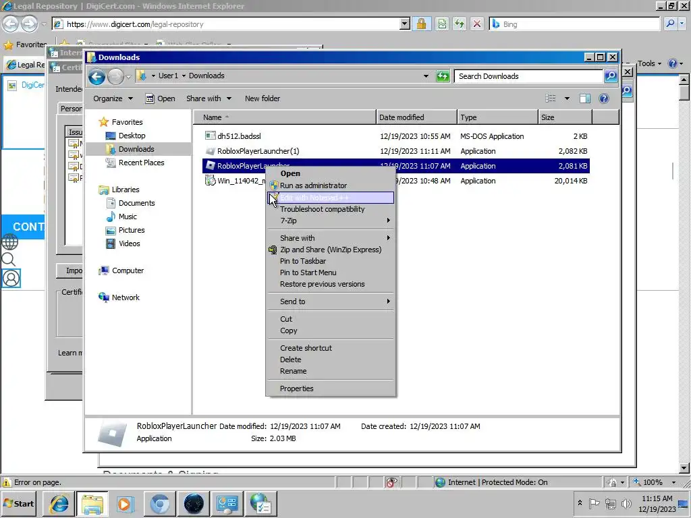Select Desktop in the Favorites tree
Viewport: 691px width, 518px height.
point(132,135)
